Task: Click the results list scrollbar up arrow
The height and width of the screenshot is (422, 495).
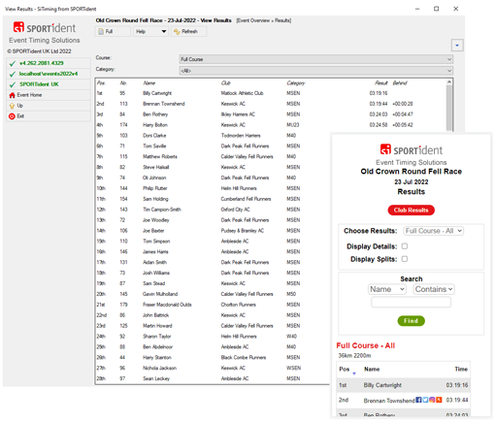Action: tap(449, 82)
